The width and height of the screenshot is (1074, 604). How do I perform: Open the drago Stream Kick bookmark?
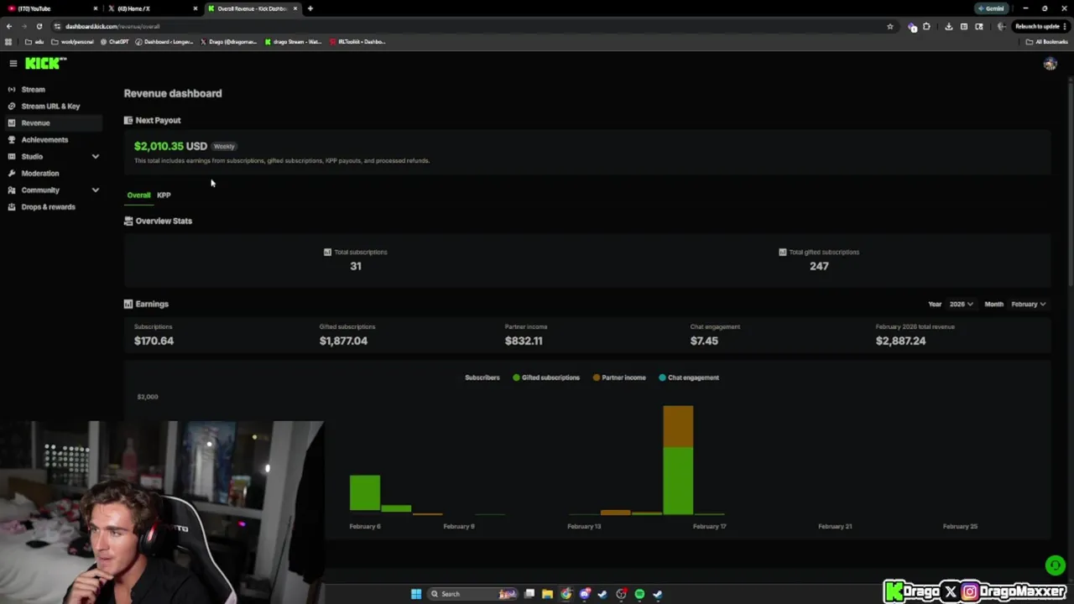pyautogui.click(x=293, y=41)
